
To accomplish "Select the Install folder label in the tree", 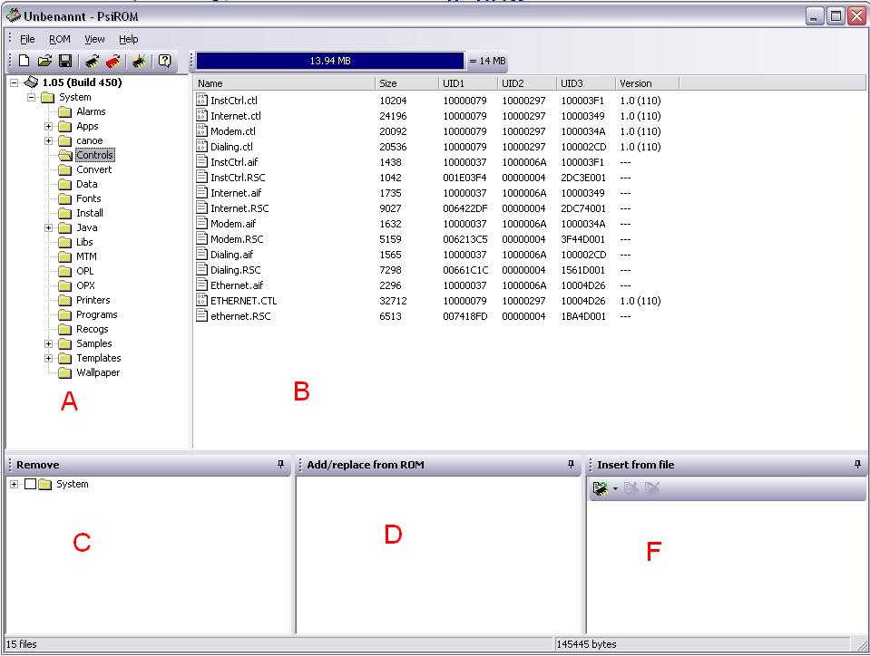I will [x=89, y=213].
